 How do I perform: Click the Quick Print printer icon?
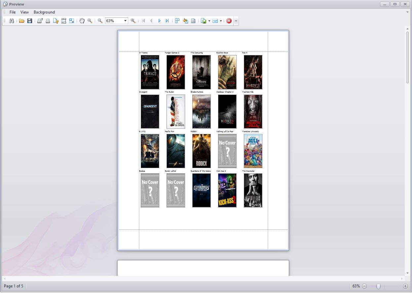coord(48,21)
